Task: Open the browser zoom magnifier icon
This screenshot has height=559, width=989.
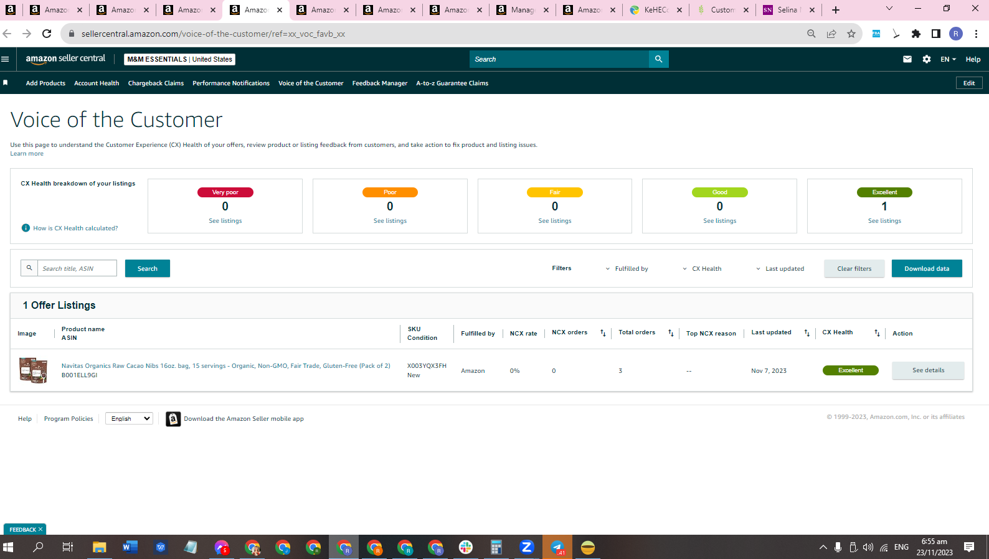Action: [812, 34]
